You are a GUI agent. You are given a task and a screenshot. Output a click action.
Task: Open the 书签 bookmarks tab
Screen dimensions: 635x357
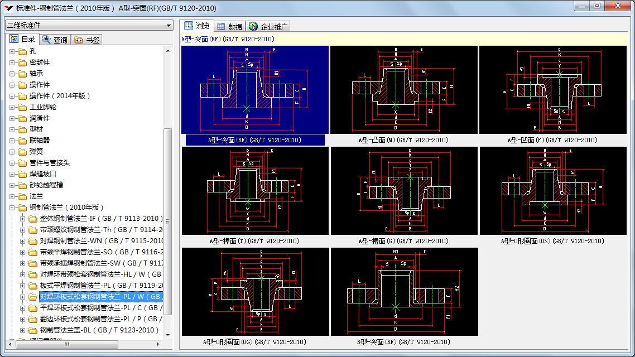click(87, 40)
